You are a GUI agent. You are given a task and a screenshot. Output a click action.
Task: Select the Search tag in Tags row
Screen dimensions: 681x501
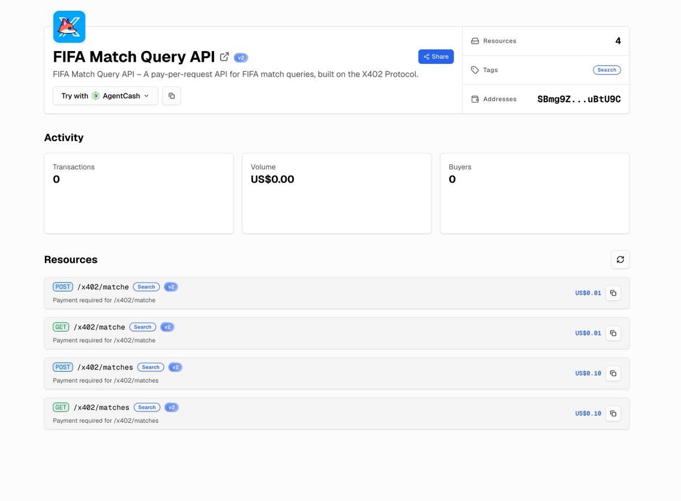tap(607, 70)
